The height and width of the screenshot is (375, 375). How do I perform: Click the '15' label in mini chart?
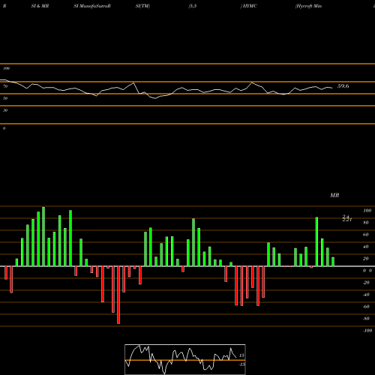(241, 355)
